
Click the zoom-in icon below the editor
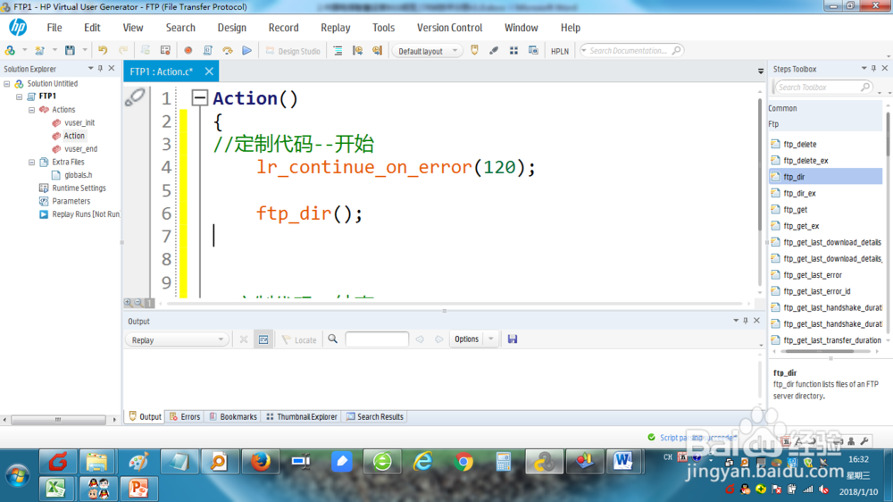(128, 303)
